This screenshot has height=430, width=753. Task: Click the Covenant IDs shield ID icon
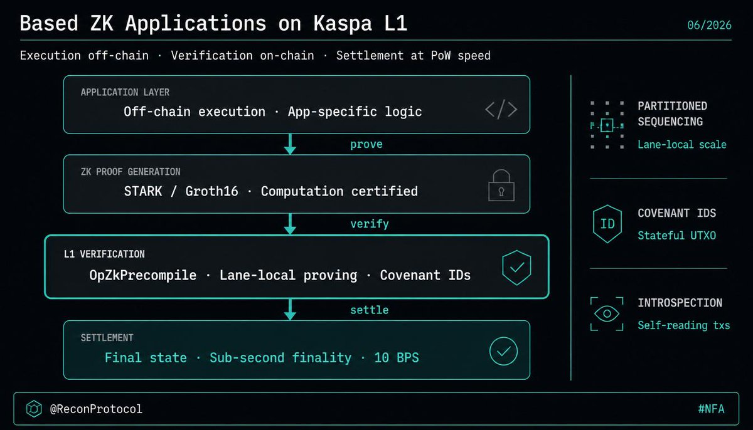click(607, 224)
